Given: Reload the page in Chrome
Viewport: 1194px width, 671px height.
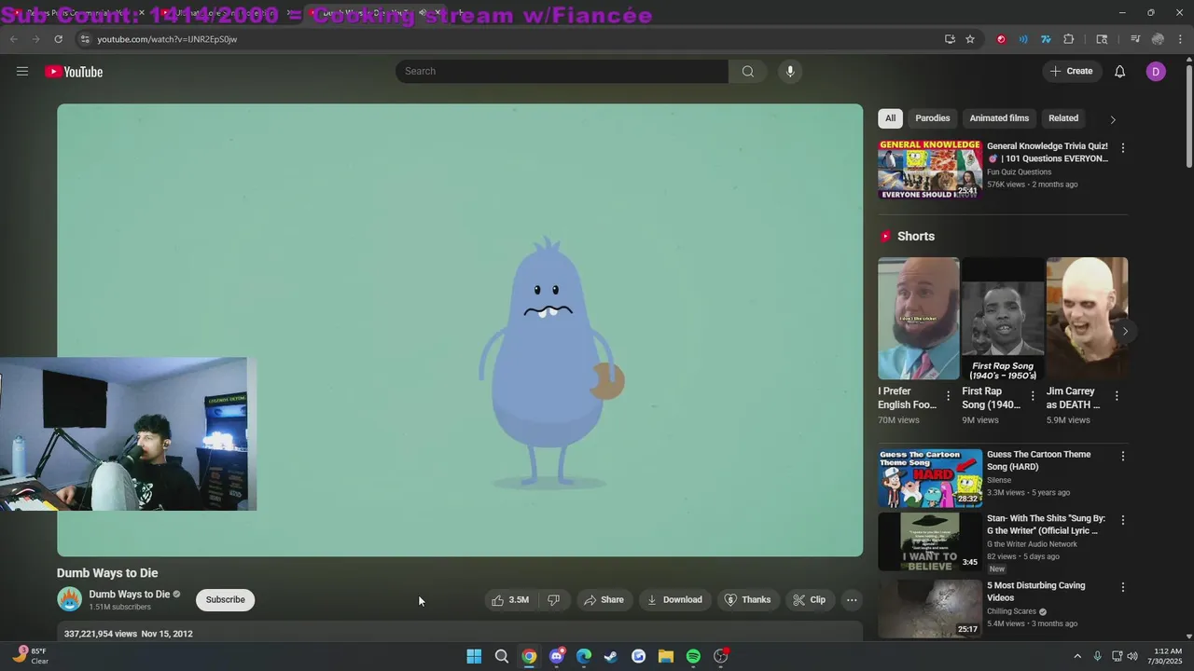Looking at the screenshot, I should point(58,39).
